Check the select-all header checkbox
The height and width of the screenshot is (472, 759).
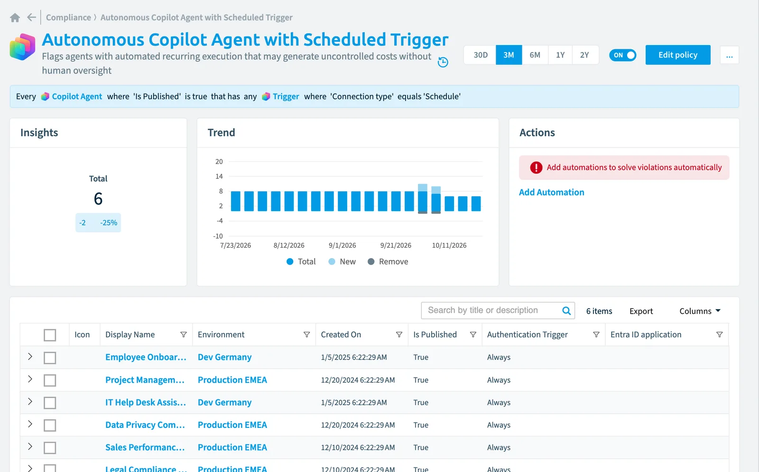coord(50,335)
